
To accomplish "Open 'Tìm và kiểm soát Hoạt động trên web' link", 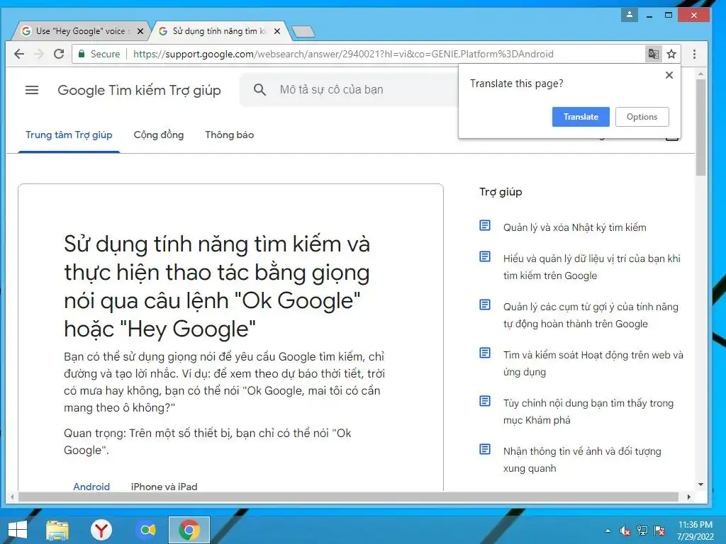I will point(593,363).
